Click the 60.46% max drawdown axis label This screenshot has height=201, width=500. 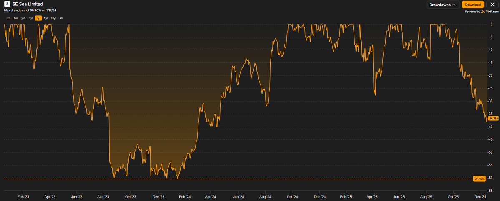(x=479, y=179)
